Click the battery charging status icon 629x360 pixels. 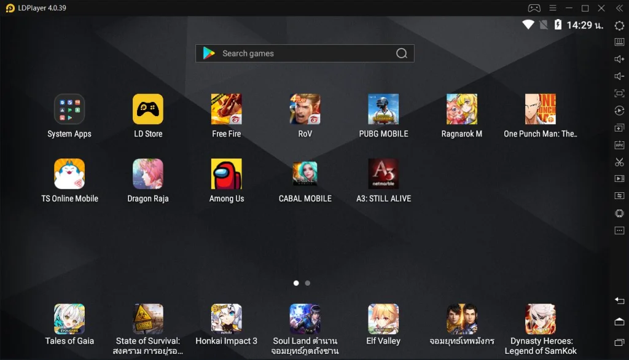tap(558, 25)
